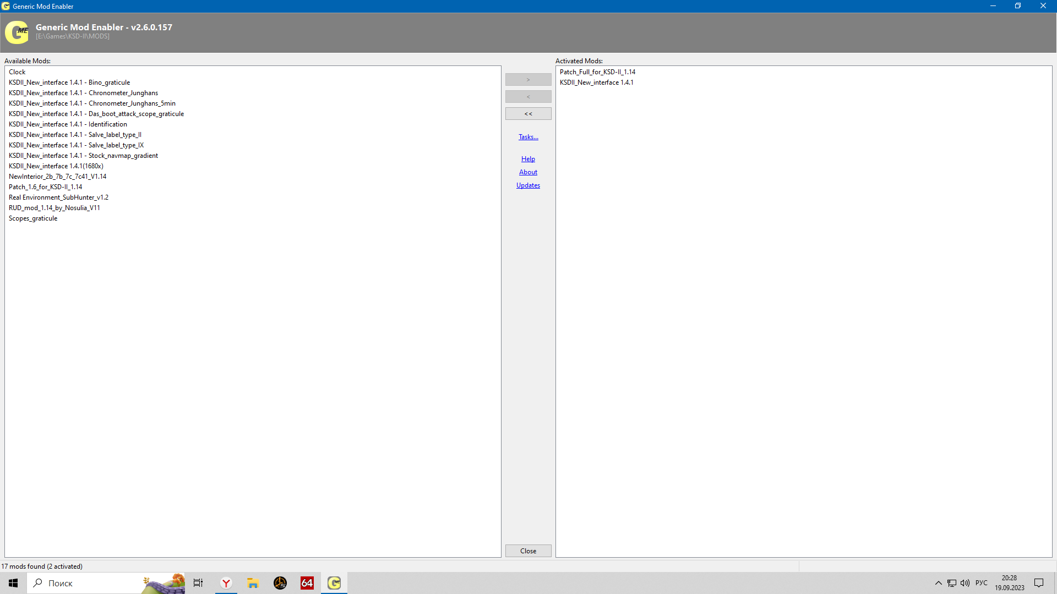
Task: Switch the keyboard language indicator РУС
Action: pyautogui.click(x=981, y=583)
